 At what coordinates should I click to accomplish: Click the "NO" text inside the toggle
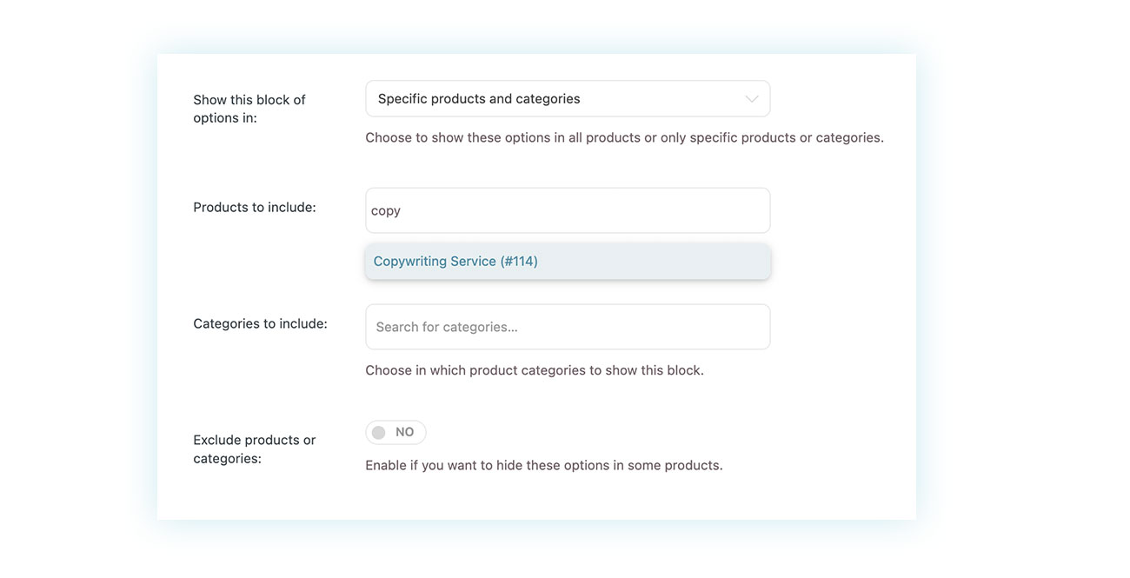click(404, 432)
